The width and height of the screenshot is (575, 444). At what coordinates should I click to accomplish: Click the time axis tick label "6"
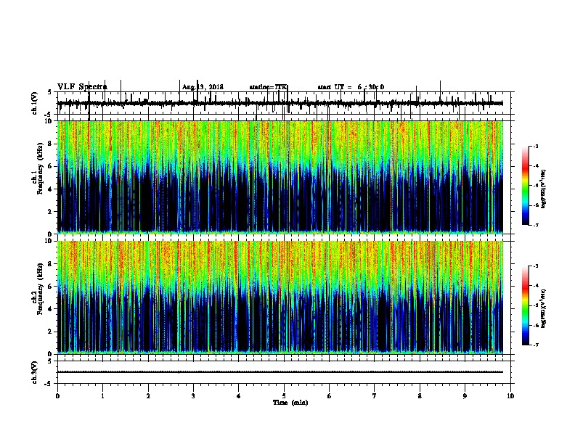[x=329, y=396]
